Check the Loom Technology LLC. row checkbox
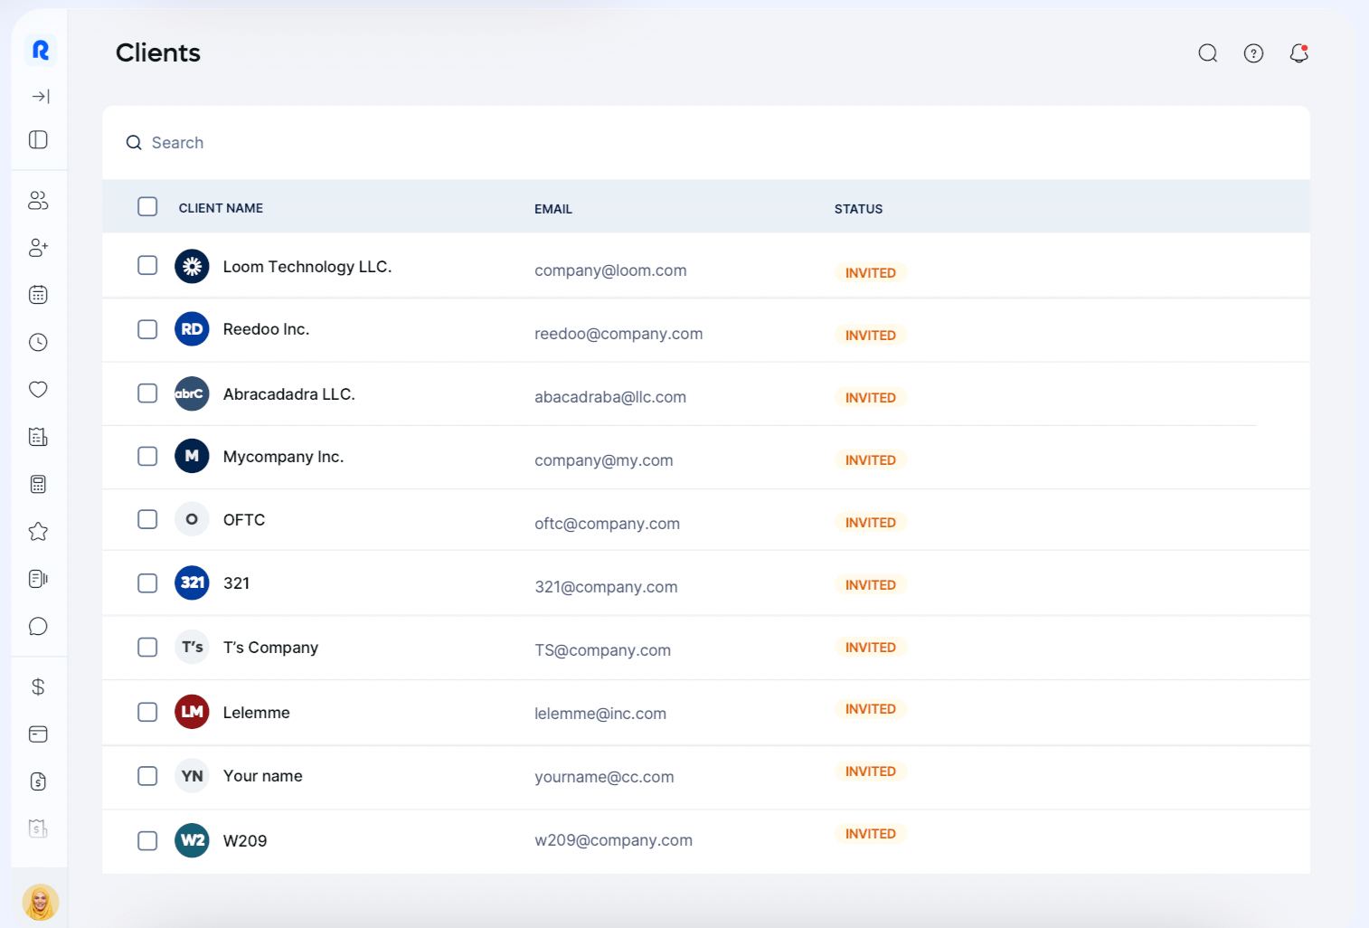 pyautogui.click(x=147, y=265)
